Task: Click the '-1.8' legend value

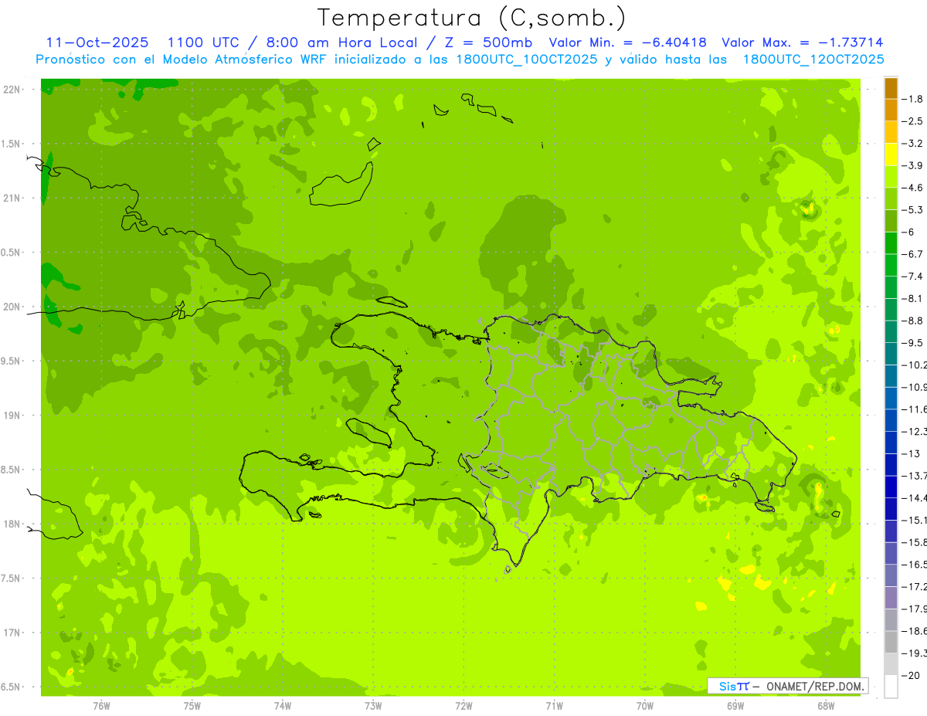Action: coord(913,99)
